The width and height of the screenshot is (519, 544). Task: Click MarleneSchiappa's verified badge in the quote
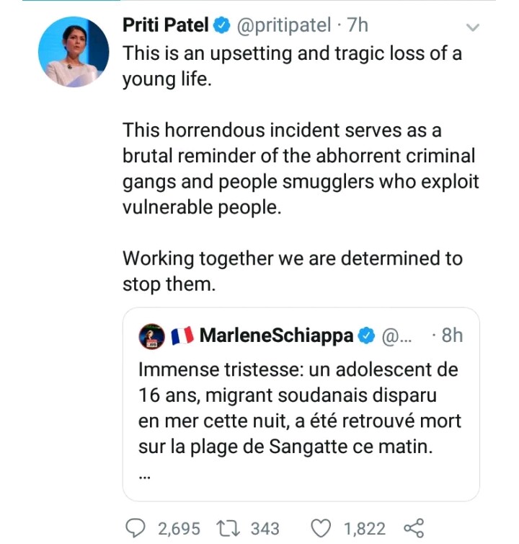click(x=366, y=335)
